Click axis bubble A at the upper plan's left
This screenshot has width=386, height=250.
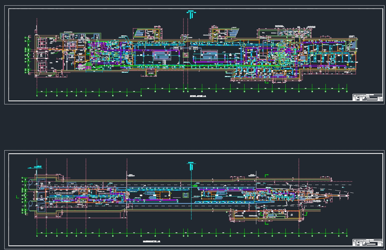click(25, 72)
